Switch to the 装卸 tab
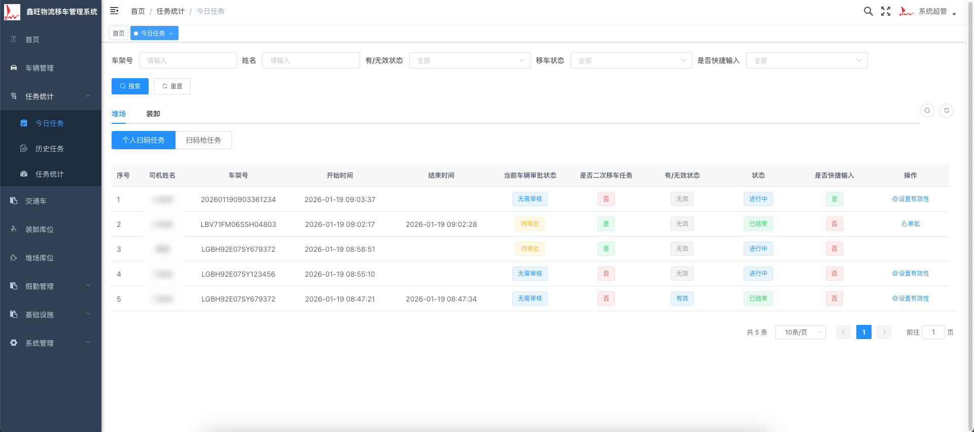The width and height of the screenshot is (974, 432). pos(153,114)
